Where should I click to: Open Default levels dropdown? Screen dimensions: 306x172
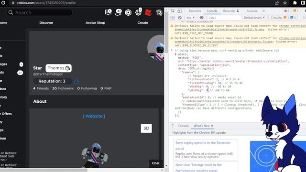coord(254,18)
